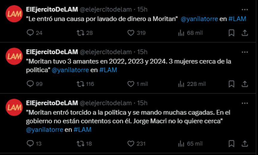Bookmark the 3 amantes tweet
258x155 pixels.
coord(231,84)
